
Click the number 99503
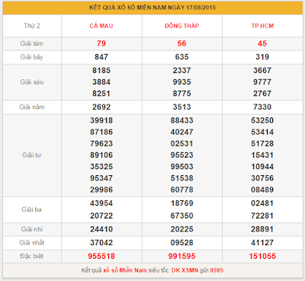pos(181,167)
